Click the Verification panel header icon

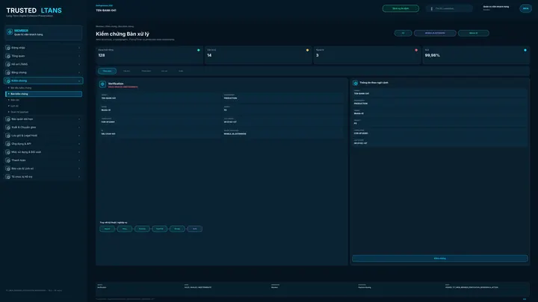tap(102, 84)
